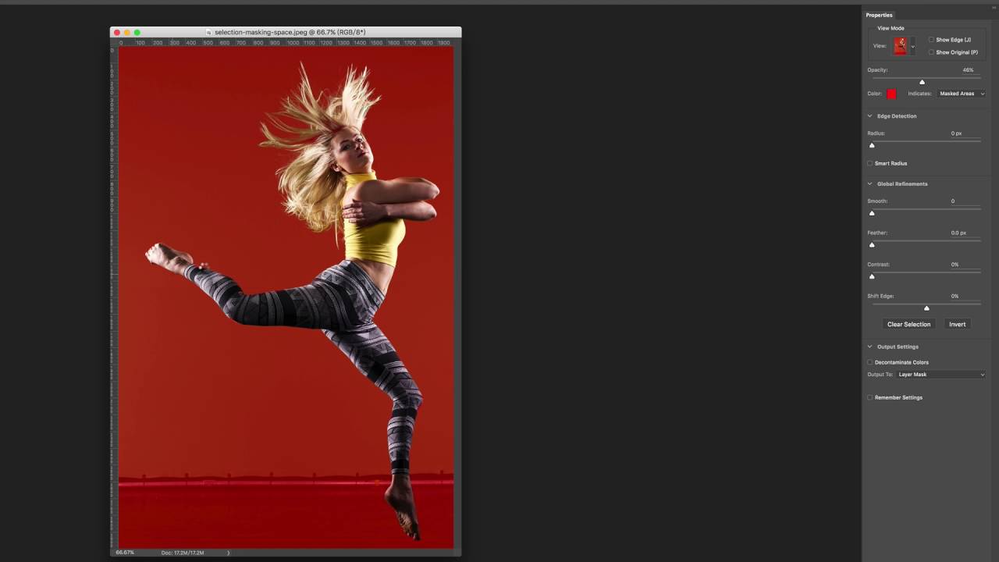Click the Shift Edge slider handle
Viewport: 999px width, 562px height.
(x=926, y=308)
